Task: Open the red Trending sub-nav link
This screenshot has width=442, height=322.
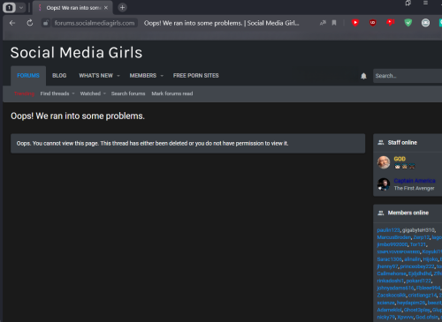Action: 24,94
